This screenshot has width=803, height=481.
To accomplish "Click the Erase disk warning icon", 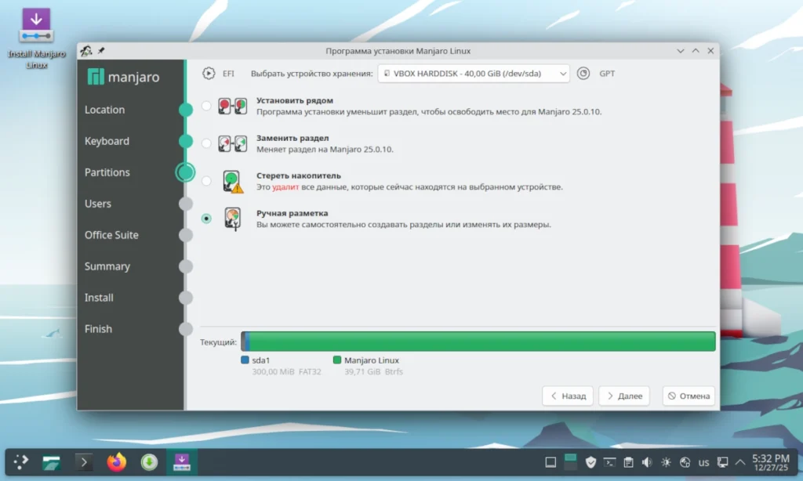I will click(232, 181).
